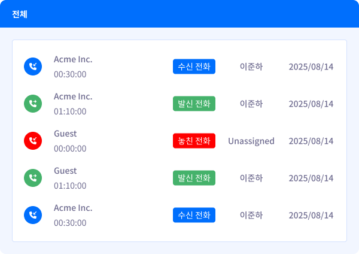
Task: Click the 수신 전화 badge in the top row
Action: [194, 66]
